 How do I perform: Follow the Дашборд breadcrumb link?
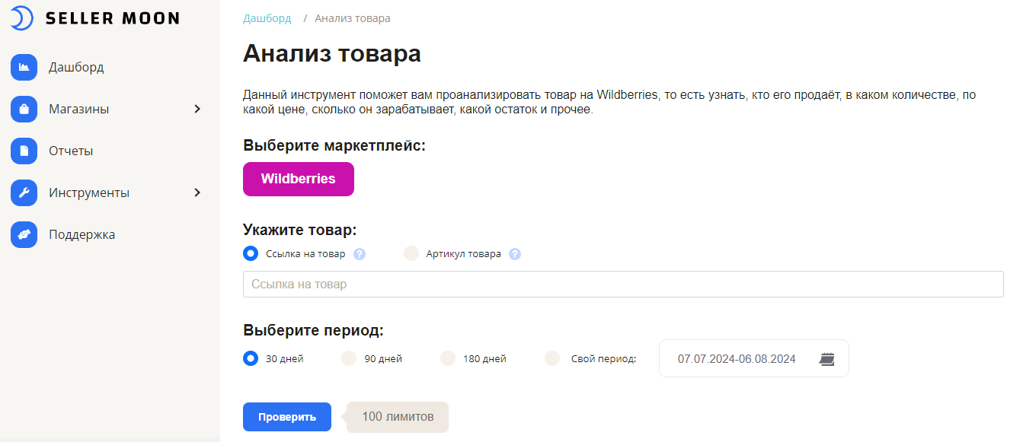(x=267, y=18)
